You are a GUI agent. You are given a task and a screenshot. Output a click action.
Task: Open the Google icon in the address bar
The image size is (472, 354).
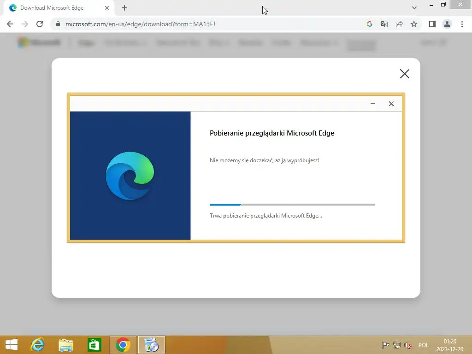[369, 24]
